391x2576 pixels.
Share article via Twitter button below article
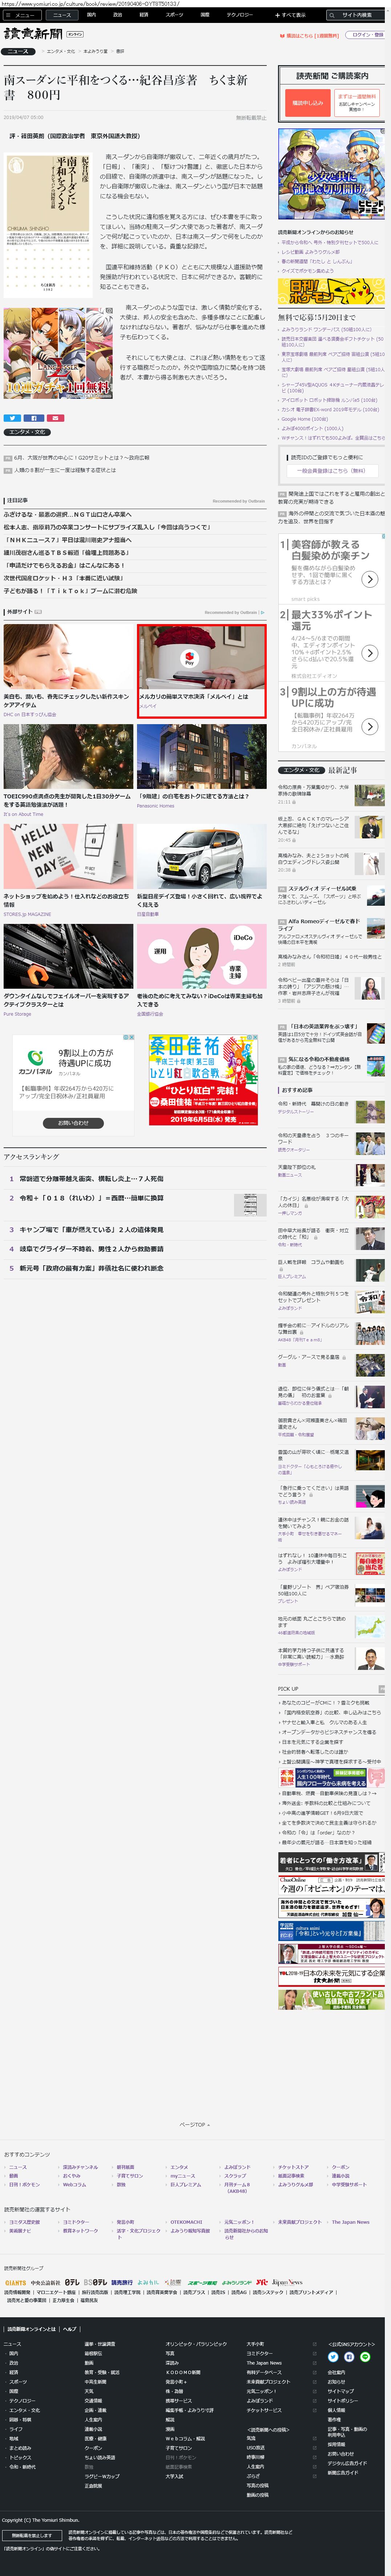point(12,418)
